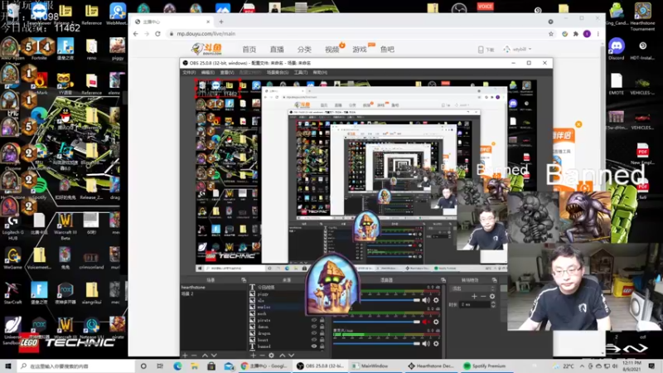Hide the banned text source
This screenshot has height=373, width=663.
pyautogui.click(x=314, y=346)
